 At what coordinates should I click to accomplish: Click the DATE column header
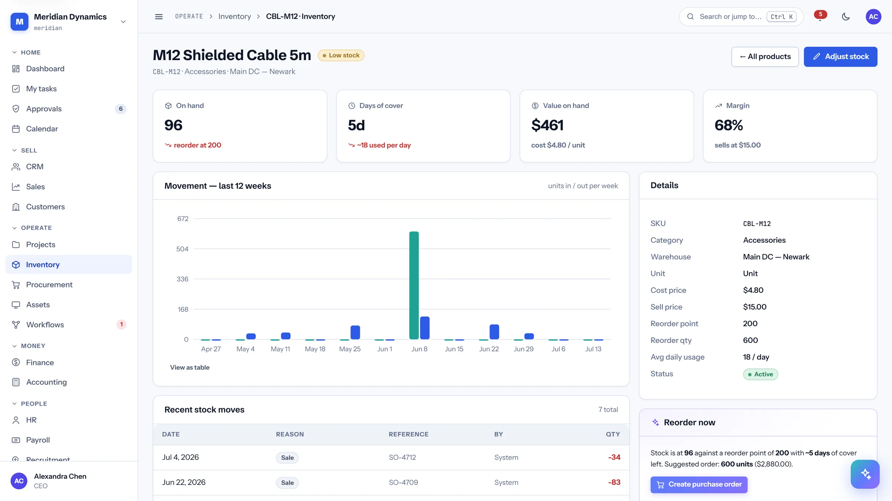tap(171, 434)
